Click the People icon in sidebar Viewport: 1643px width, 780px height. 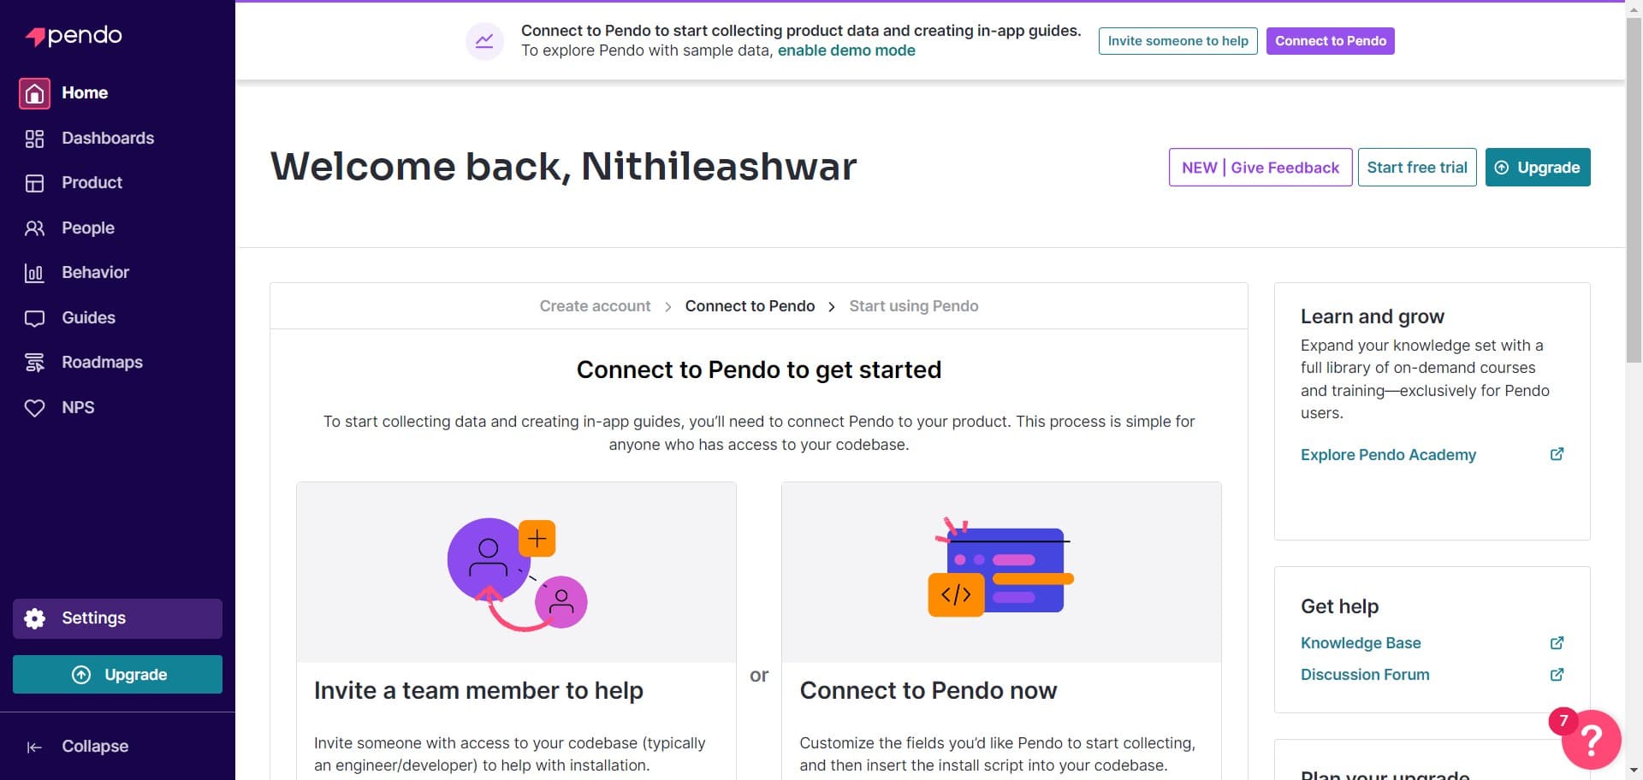(x=34, y=228)
